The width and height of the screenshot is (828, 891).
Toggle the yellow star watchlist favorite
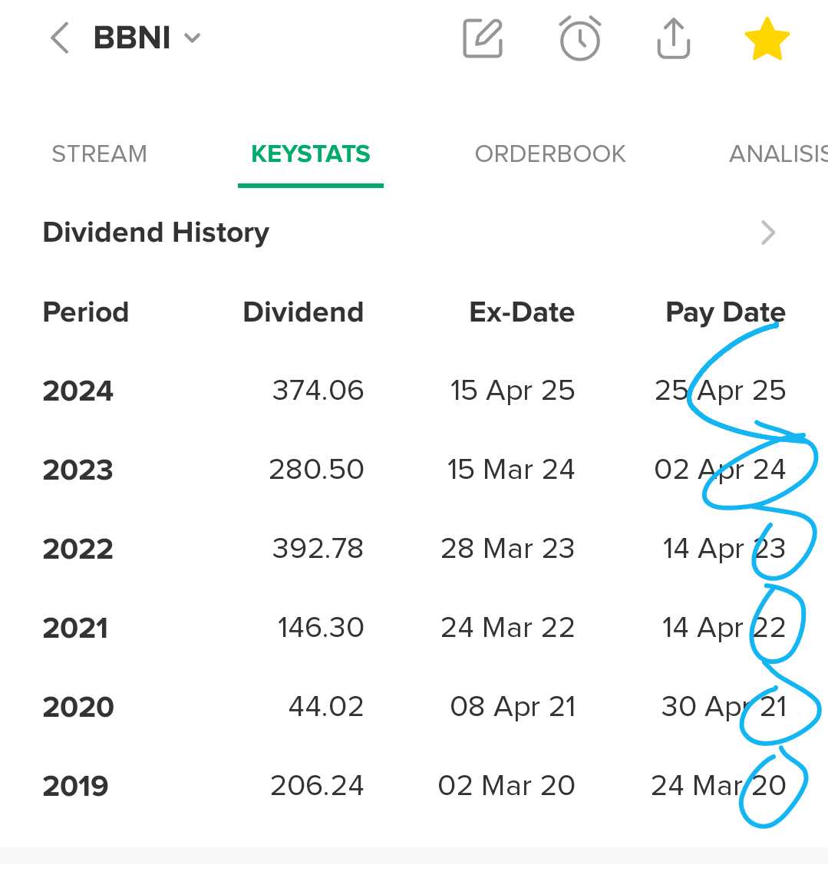767,40
